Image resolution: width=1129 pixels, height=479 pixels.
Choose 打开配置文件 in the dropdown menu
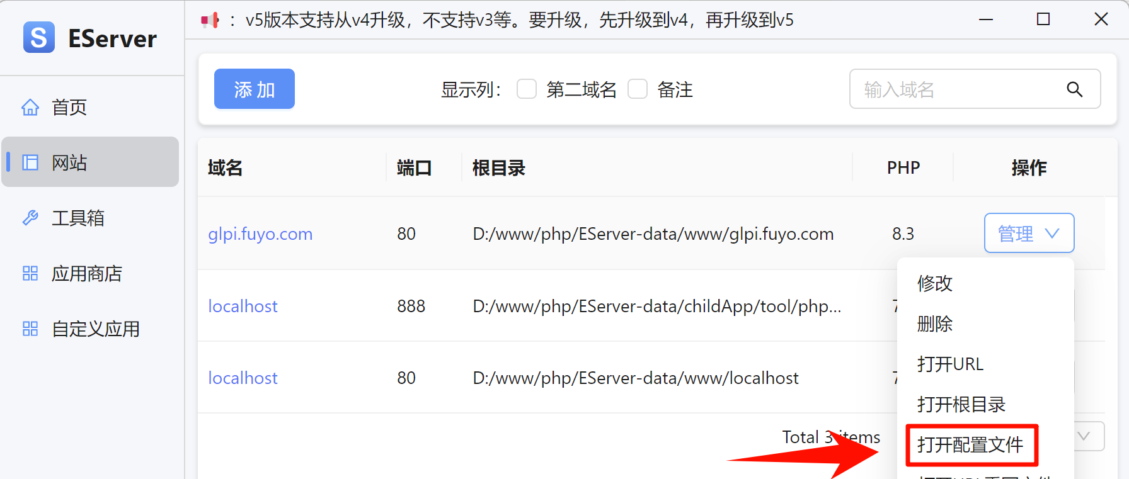coord(970,445)
